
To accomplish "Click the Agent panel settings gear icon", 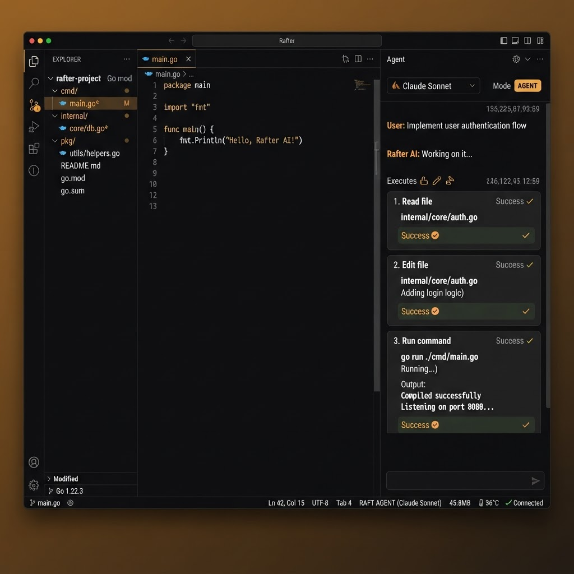I will (x=516, y=59).
